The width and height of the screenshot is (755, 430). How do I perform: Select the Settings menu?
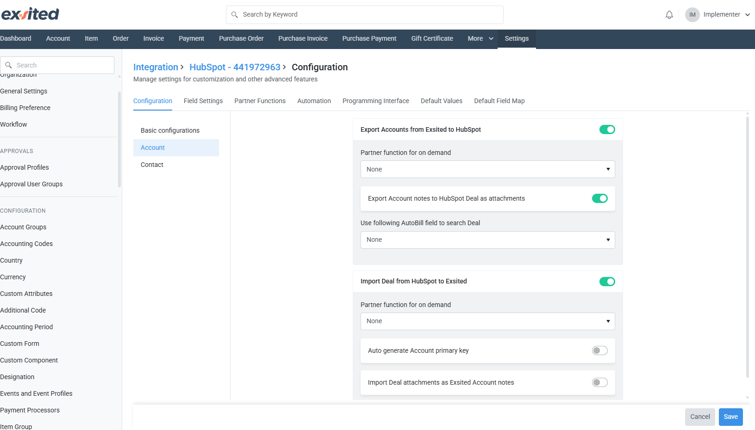coord(517,39)
